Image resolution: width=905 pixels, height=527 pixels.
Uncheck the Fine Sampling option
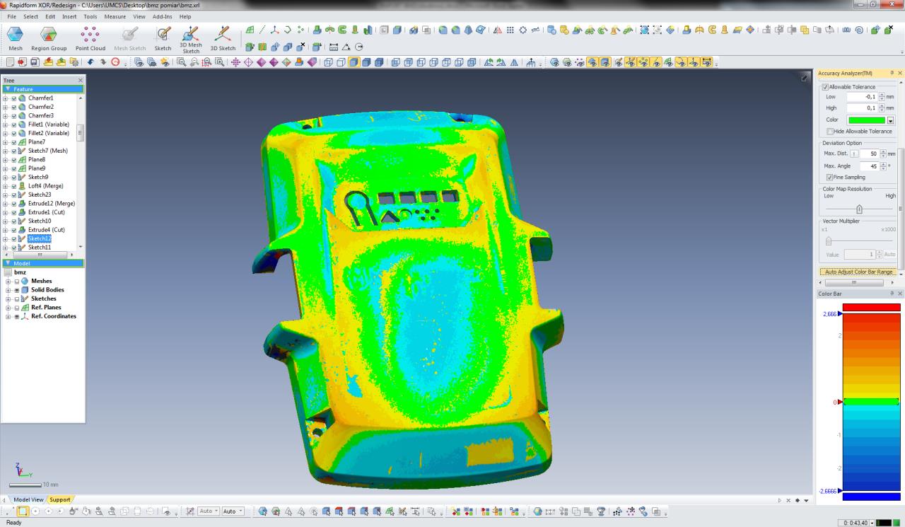830,177
